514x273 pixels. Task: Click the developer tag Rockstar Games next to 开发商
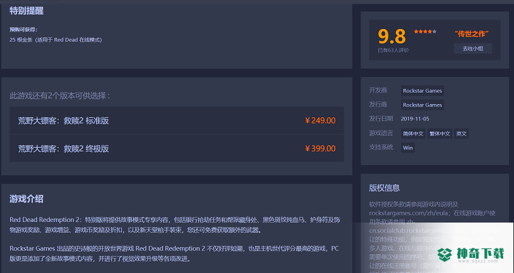(x=422, y=91)
